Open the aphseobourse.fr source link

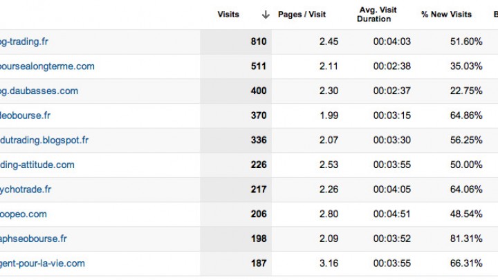tap(33, 239)
